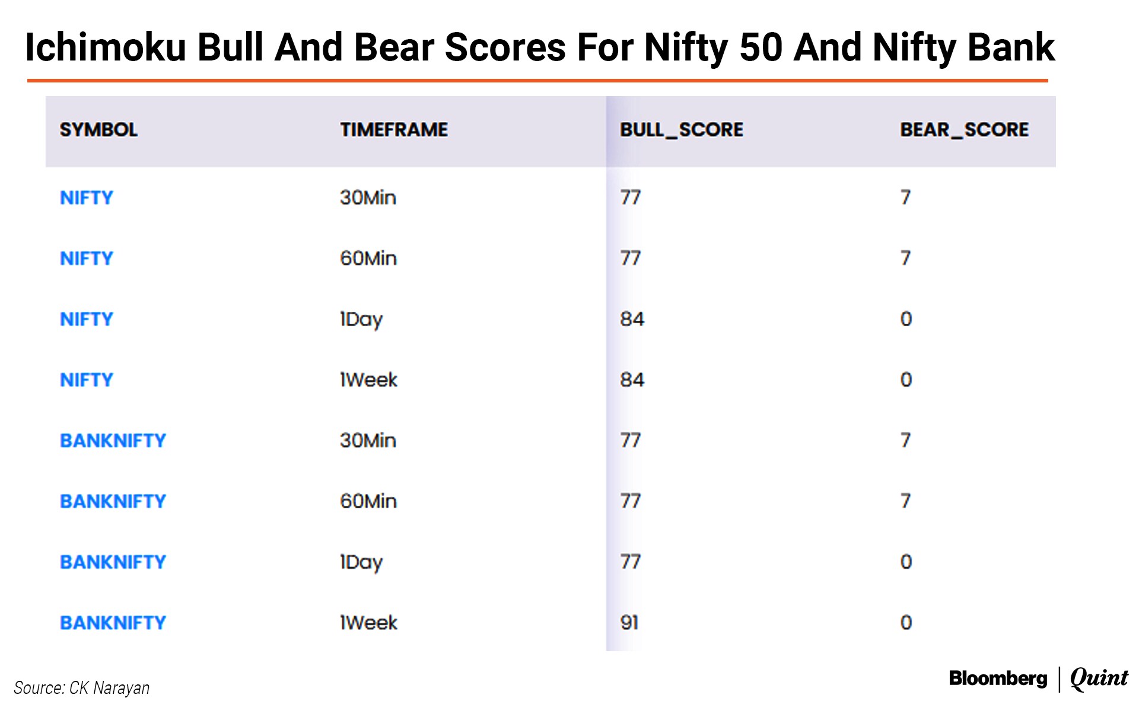
Task: Click the Bloomberg logo
Action: 998,678
